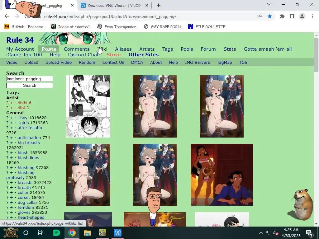Open the Discord Chat link
This screenshot has height=239, width=319.
pos(83,55)
